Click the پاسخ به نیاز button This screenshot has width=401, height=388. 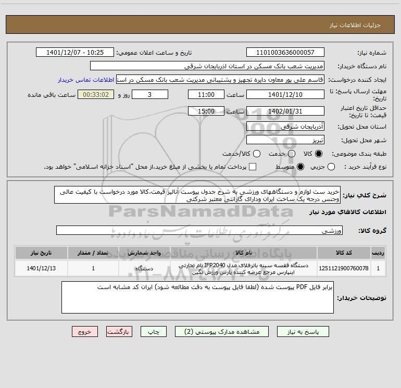[x=303, y=332]
